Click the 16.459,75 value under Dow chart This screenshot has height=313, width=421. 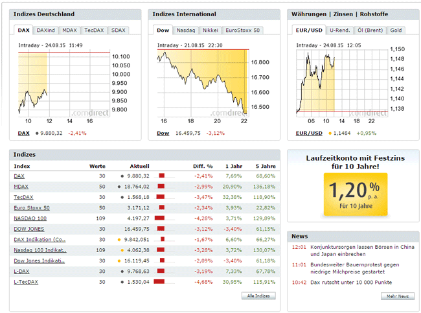(x=188, y=133)
